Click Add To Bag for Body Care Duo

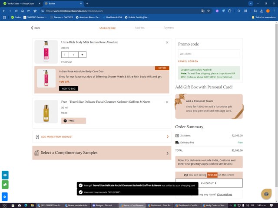coord(69,88)
